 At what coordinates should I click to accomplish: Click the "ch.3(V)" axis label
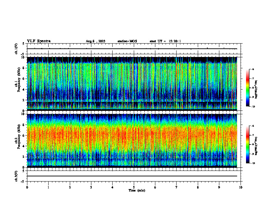(x=16, y=176)
